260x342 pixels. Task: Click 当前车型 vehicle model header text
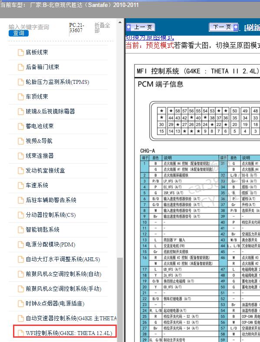pos(69,5)
